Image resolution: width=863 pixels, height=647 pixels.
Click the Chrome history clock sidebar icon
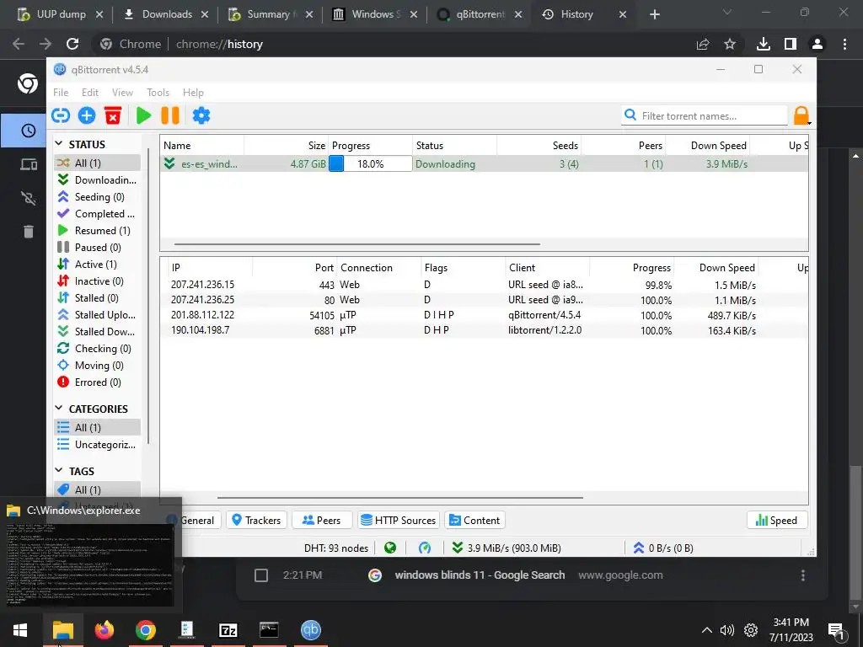click(28, 131)
